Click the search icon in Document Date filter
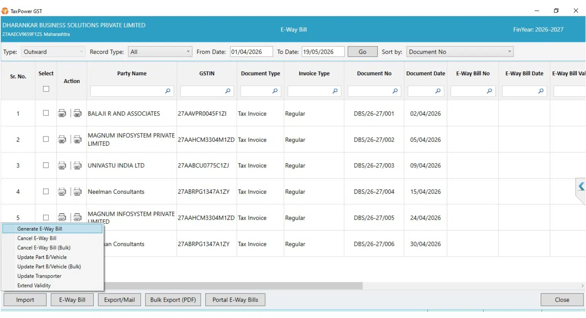 pyautogui.click(x=438, y=91)
